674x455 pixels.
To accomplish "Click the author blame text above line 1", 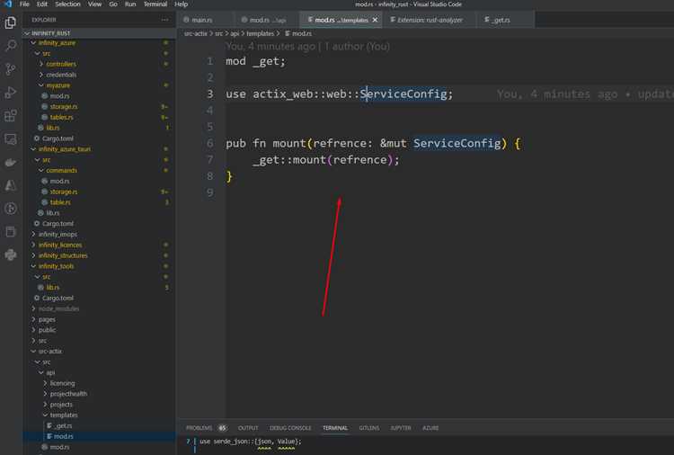I will click(x=307, y=46).
